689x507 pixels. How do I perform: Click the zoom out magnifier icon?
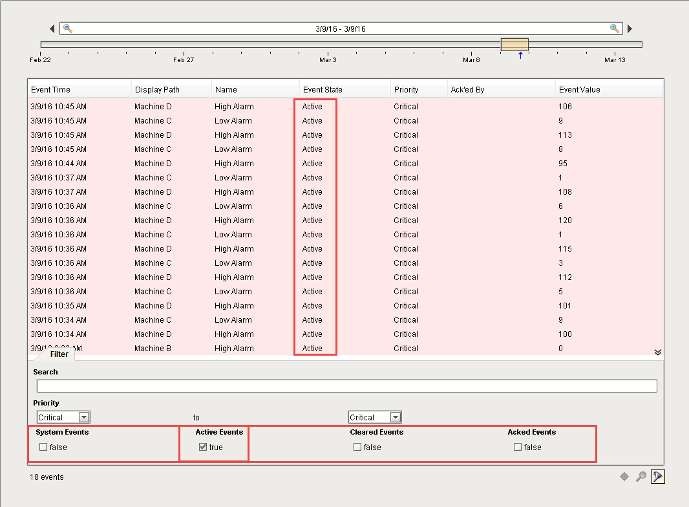[x=67, y=28]
